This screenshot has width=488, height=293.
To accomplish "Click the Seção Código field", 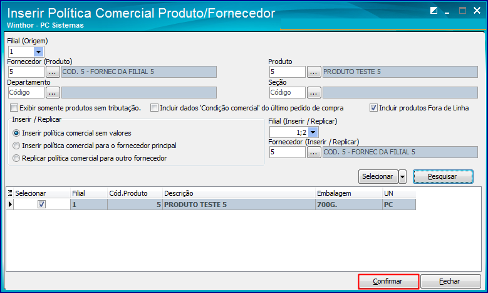I will (288, 93).
